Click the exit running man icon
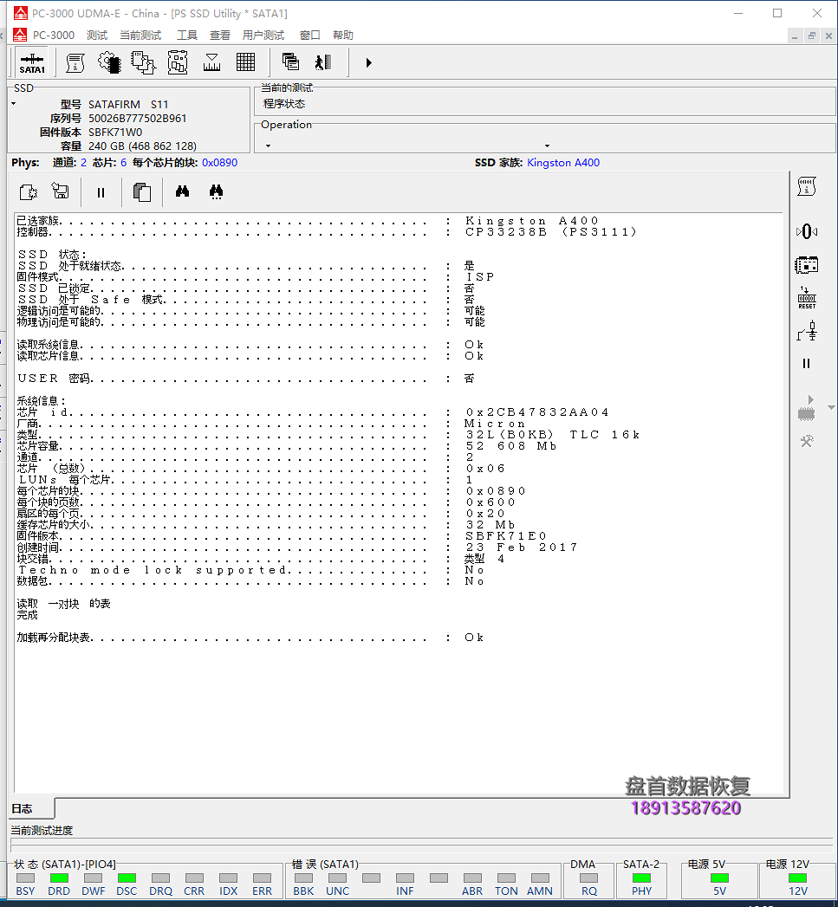 (323, 62)
